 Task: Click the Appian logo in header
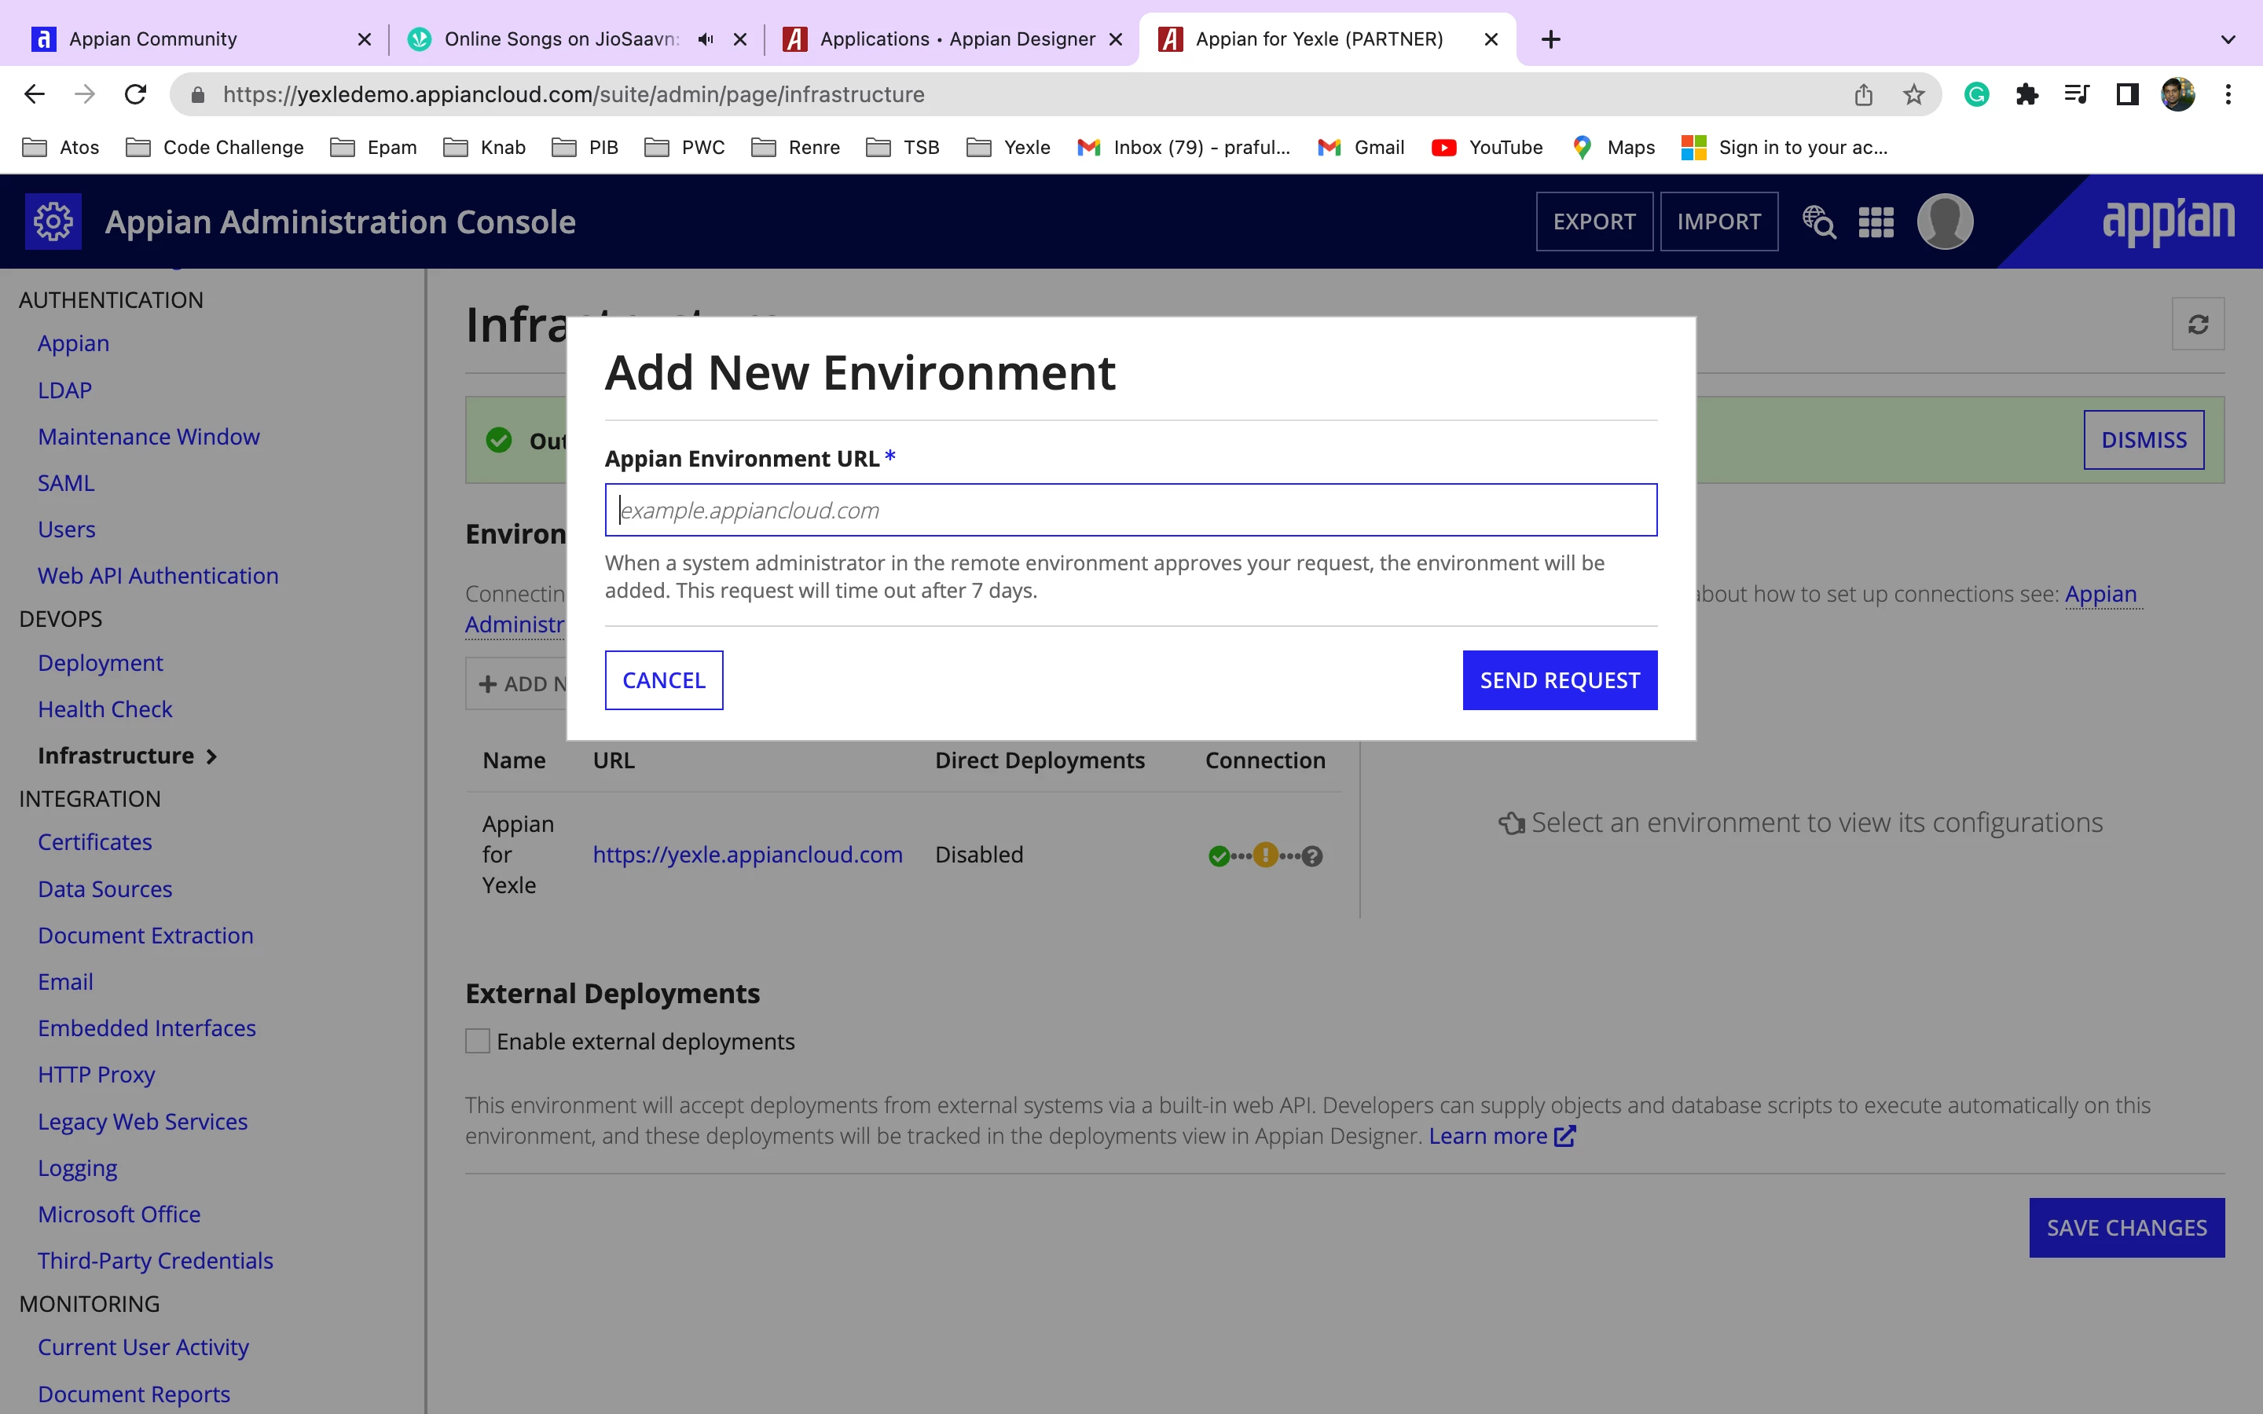point(2169,222)
